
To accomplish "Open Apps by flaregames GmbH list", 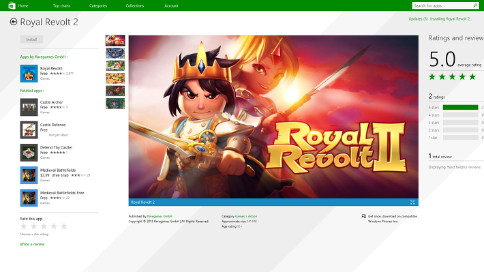I will pos(44,57).
